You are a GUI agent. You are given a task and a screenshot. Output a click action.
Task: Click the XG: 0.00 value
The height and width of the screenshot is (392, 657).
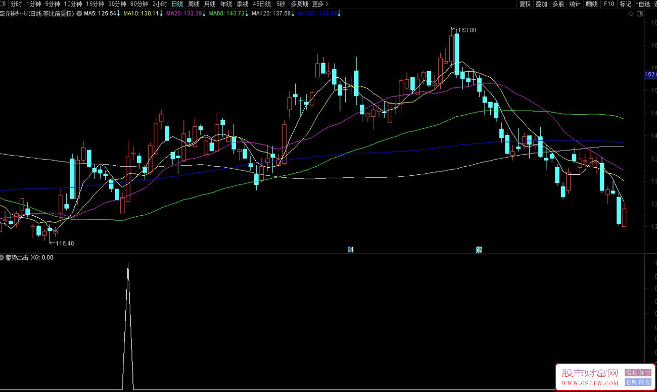click(x=42, y=258)
